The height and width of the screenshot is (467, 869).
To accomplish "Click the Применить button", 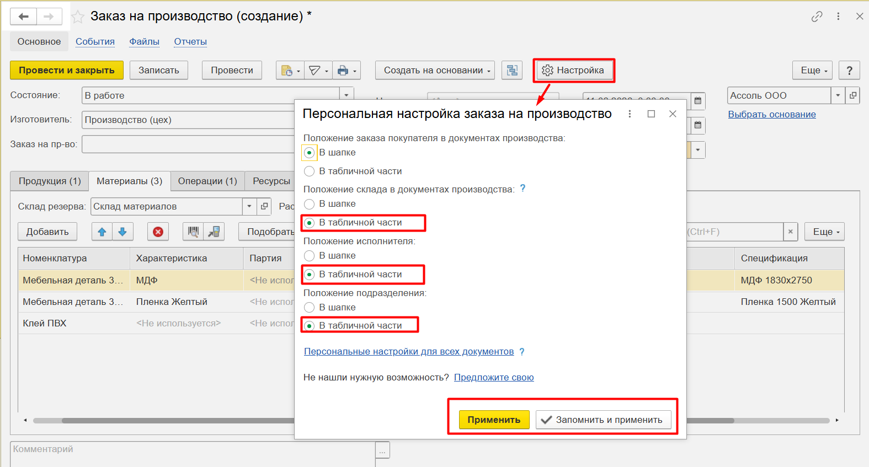I will pos(494,420).
